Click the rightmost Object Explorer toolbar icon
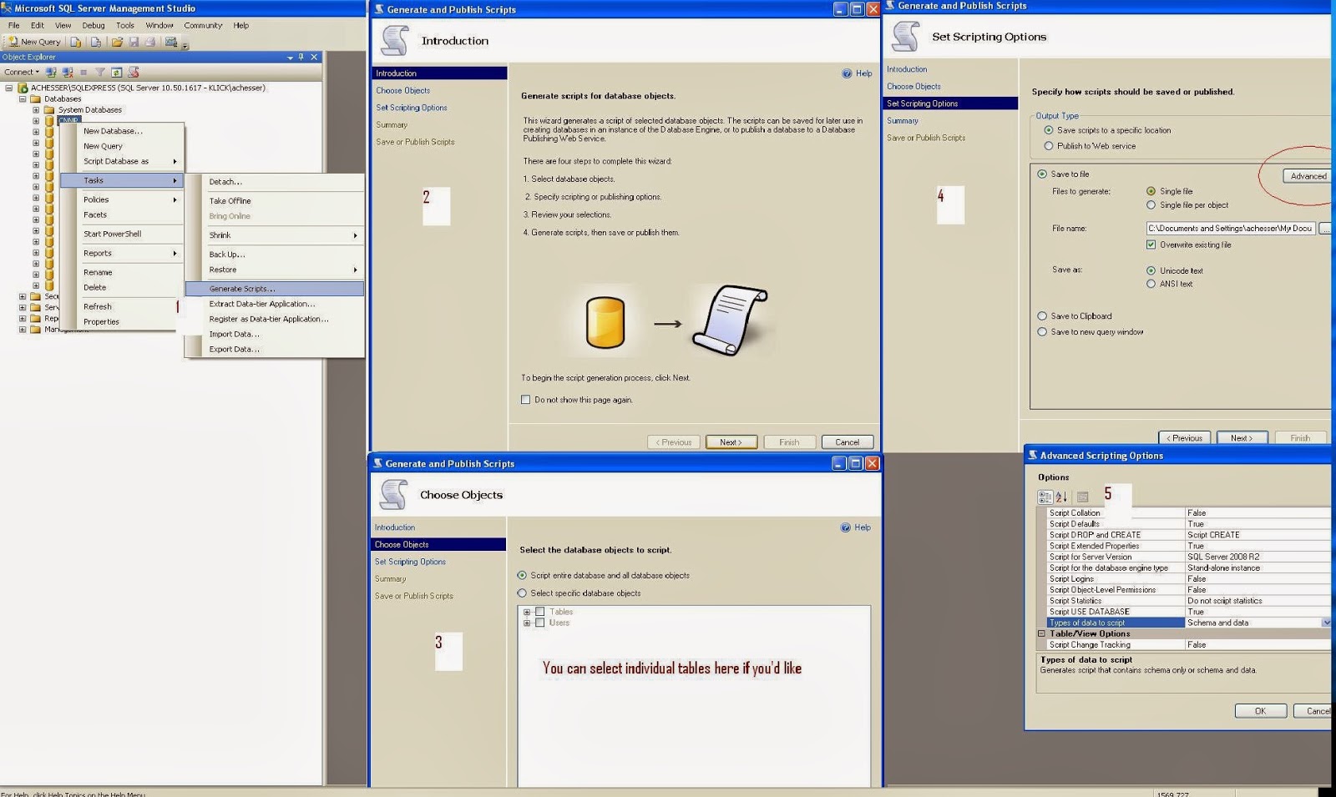This screenshot has height=797, width=1336. tap(134, 73)
